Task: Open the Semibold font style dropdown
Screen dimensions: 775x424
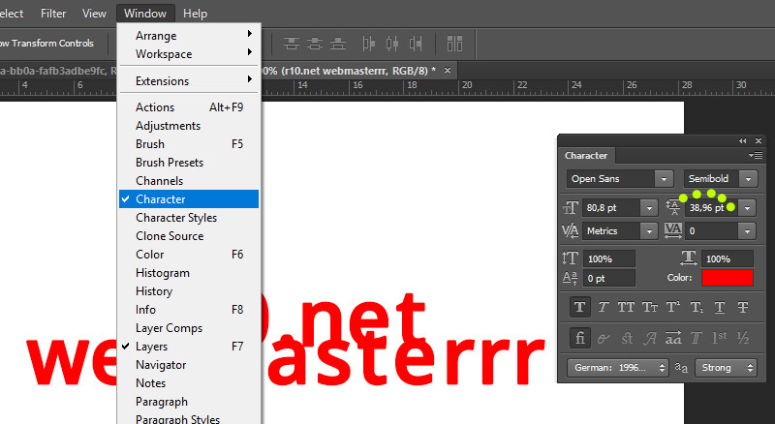Action: pos(748,179)
